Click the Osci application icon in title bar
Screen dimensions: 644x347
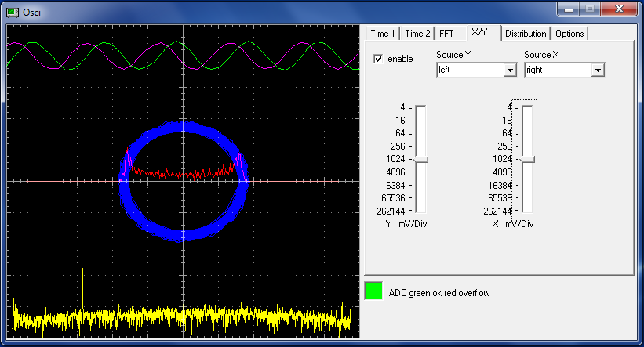[x=12, y=12]
